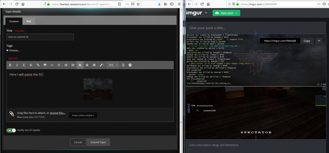Choose tags with the '+ Choose...' link
The image size is (329, 153).
13,51
